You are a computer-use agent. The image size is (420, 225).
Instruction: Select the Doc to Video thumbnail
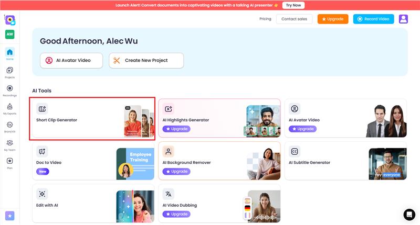[135, 164]
